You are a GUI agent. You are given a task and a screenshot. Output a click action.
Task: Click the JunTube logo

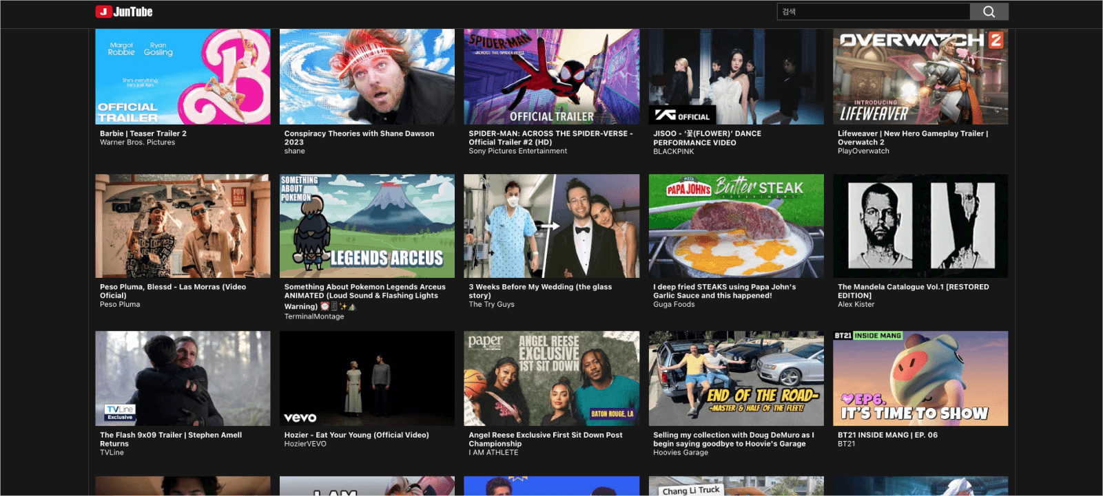click(124, 12)
